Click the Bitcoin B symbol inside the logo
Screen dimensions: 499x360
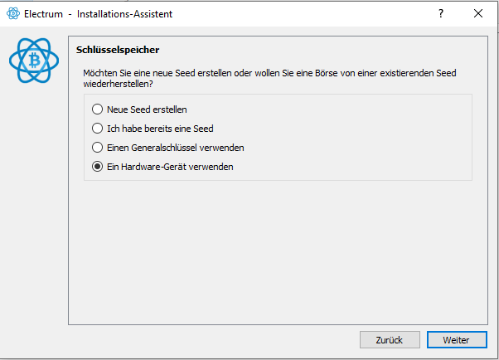pos(34,61)
